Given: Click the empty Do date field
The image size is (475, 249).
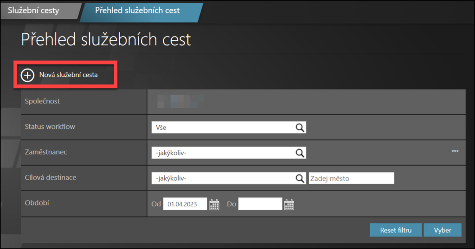Looking at the screenshot, I should 260,204.
